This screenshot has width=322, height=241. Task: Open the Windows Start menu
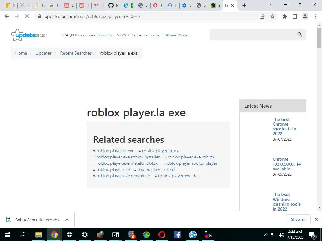(x=8, y=235)
